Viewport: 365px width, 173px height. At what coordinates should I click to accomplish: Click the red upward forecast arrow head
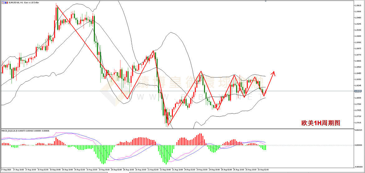coord(274,73)
